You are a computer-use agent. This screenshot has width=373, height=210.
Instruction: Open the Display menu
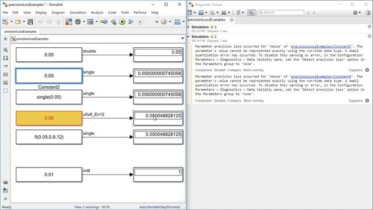point(41,12)
